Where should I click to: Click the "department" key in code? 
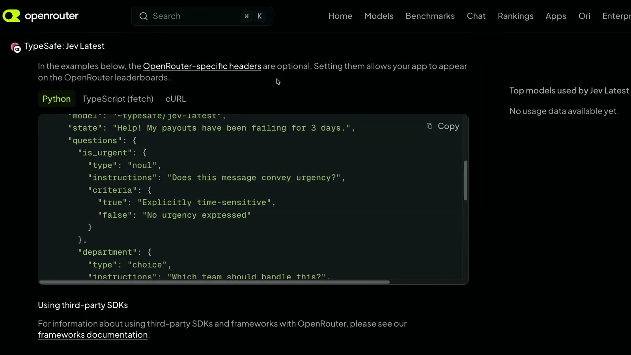pos(107,252)
